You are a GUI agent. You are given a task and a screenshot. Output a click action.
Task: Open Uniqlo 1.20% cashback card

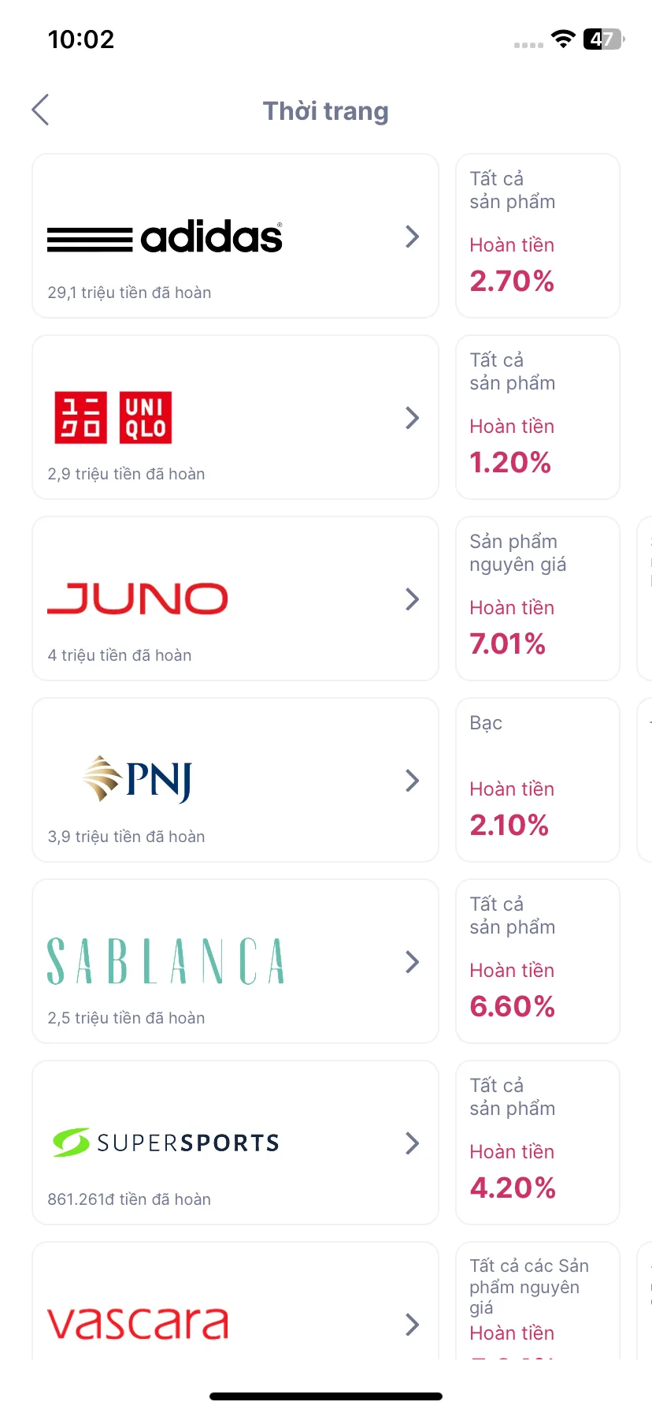[x=538, y=417]
